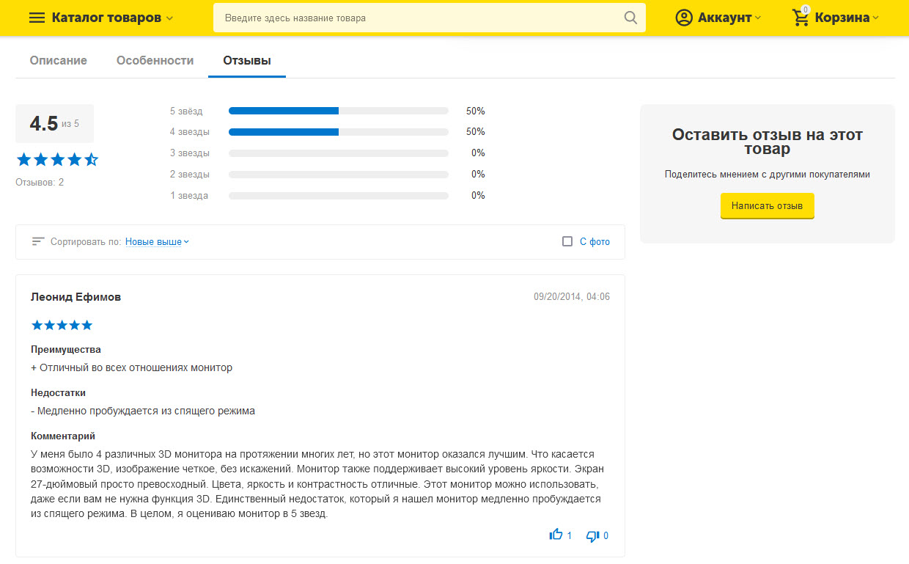Click the product name search field

coord(418,18)
